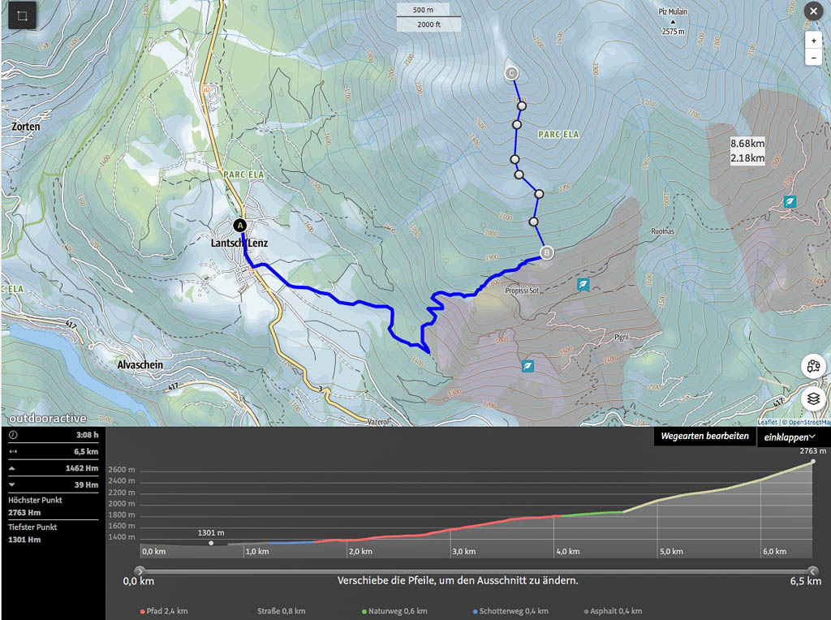The height and width of the screenshot is (620, 831).
Task: Select waypoint C at the summit
Action: click(x=511, y=74)
